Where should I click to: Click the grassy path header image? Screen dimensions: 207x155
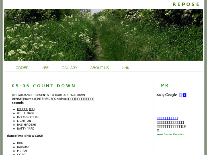point(104,35)
